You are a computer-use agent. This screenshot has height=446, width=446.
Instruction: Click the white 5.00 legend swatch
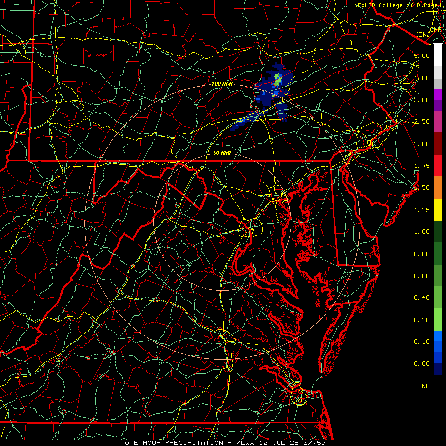click(438, 56)
